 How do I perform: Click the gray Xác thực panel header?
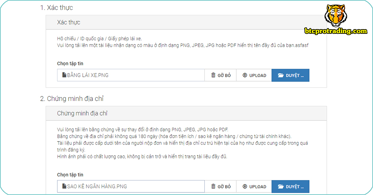click(x=186, y=23)
